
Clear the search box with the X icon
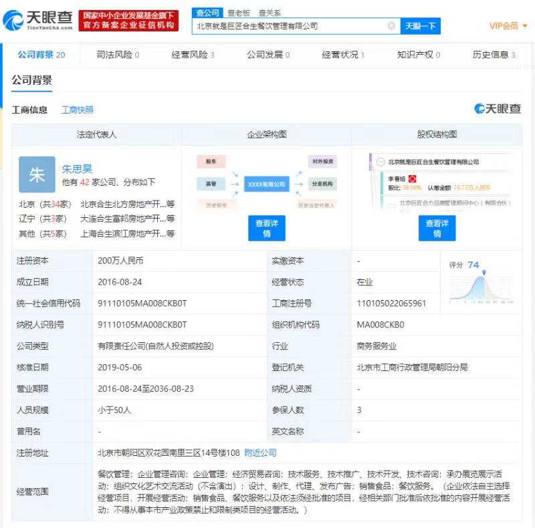click(391, 26)
